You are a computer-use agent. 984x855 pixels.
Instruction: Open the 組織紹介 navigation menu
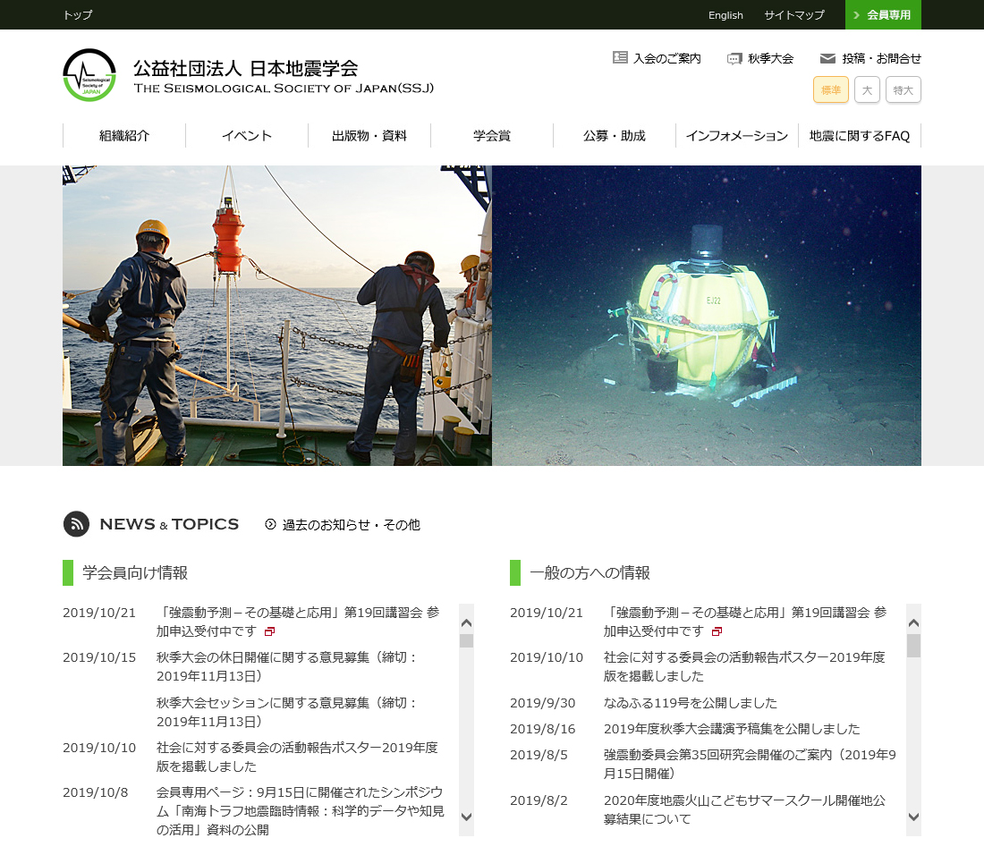pos(124,136)
